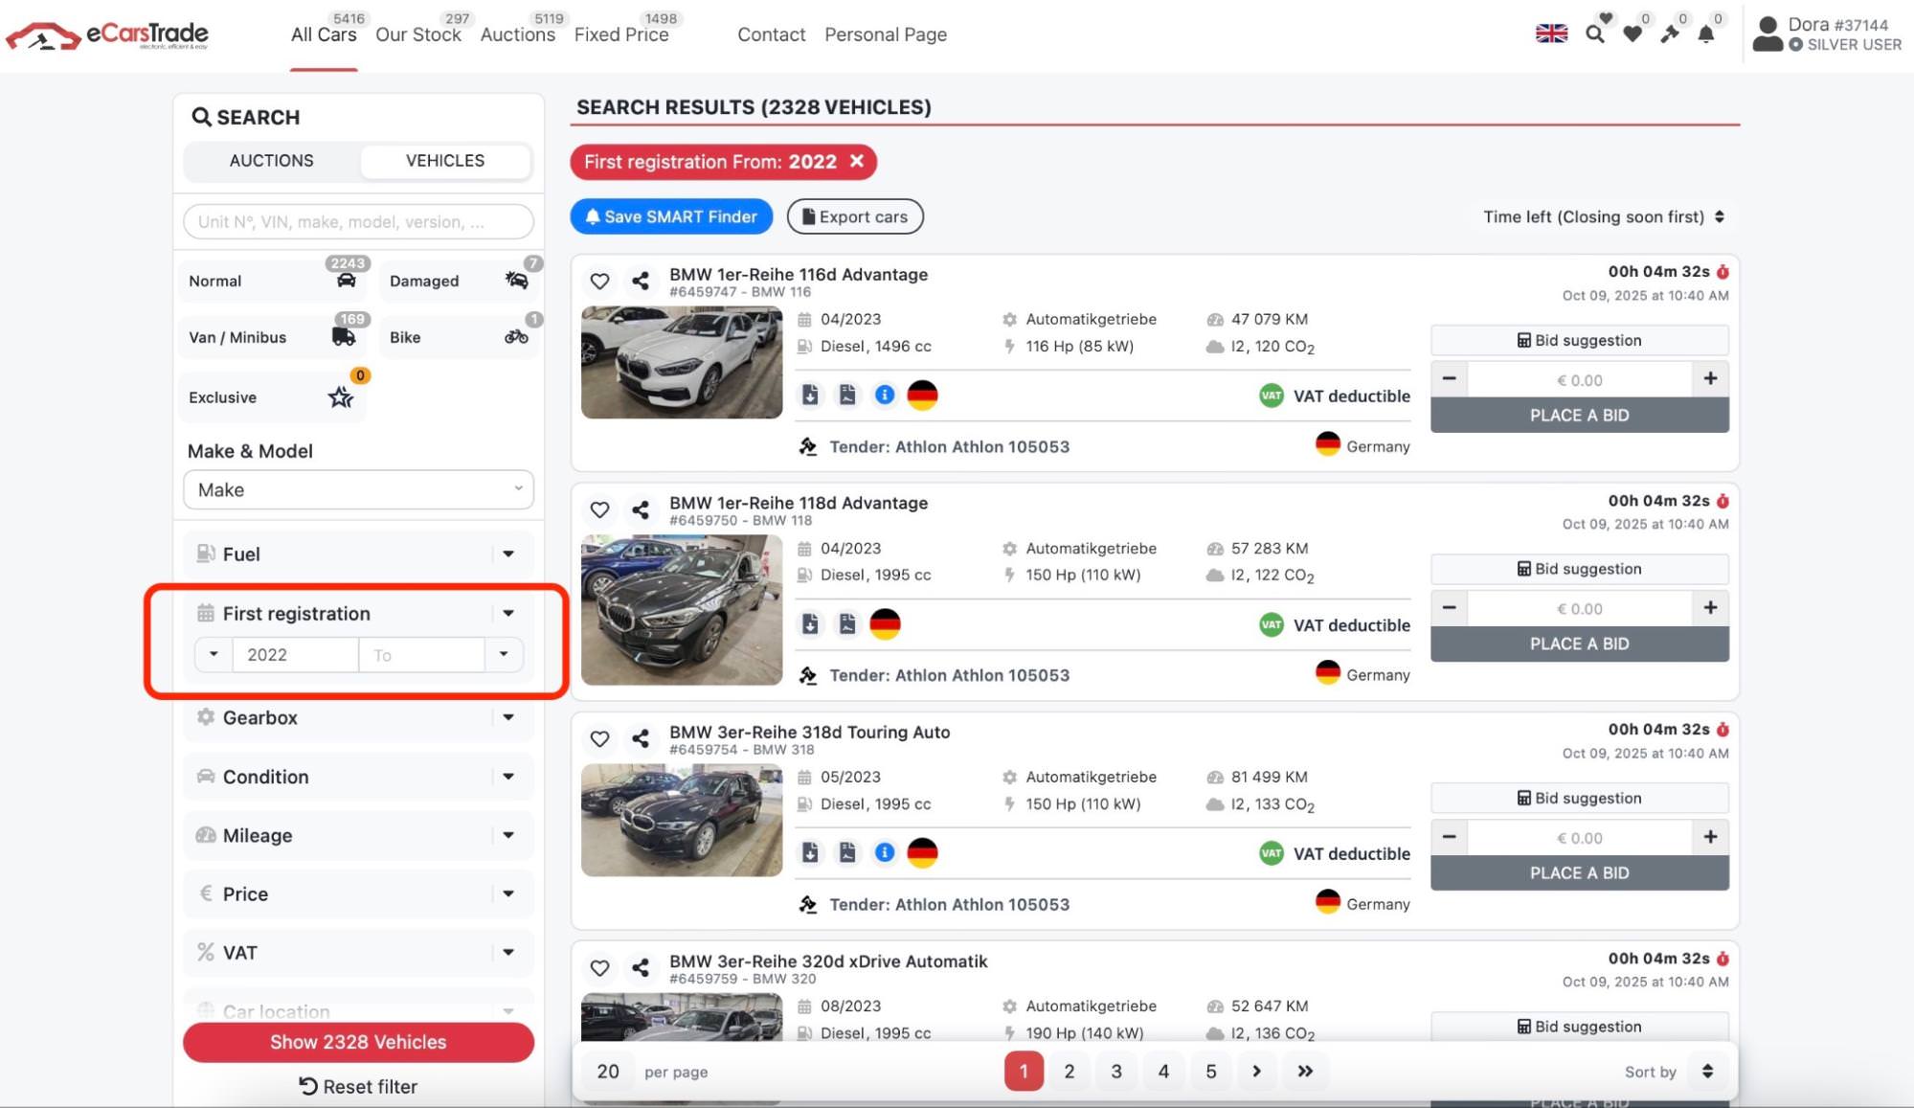
Task: Toggle the Exclusive star filter
Action: tap(271, 397)
